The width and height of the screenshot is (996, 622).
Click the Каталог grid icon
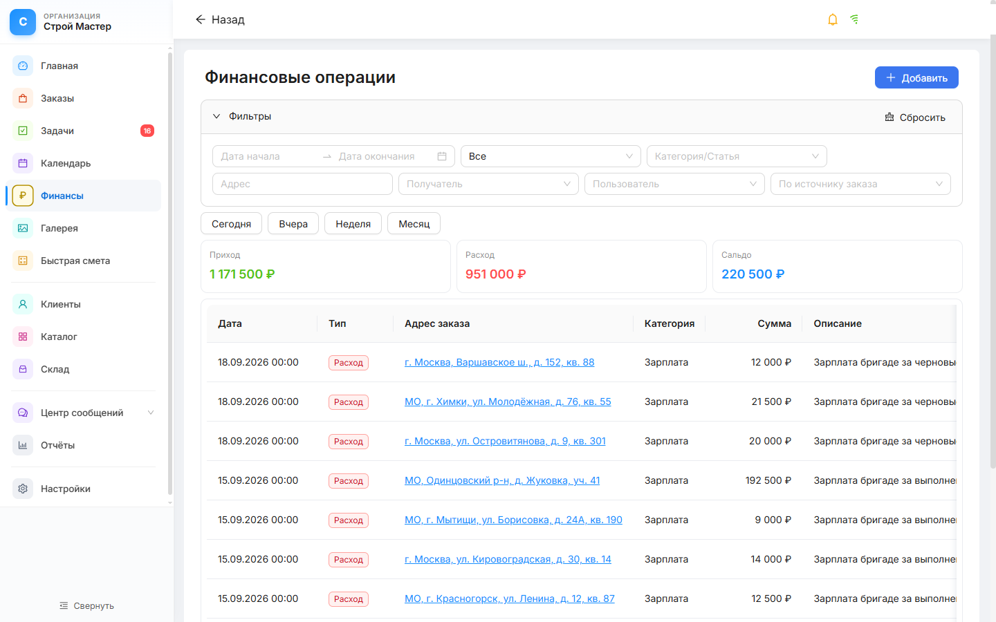(23, 337)
